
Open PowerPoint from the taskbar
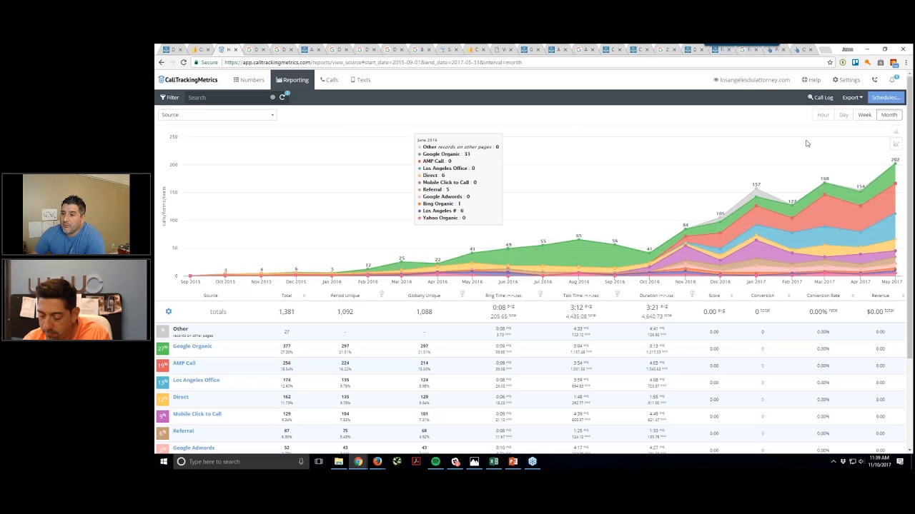(x=513, y=462)
